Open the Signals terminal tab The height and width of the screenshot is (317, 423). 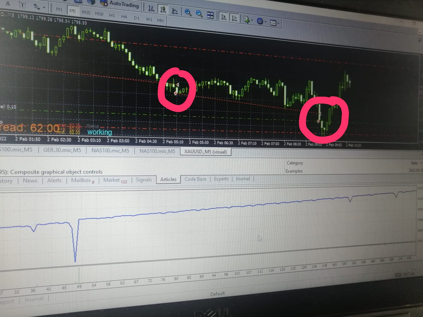point(144,180)
